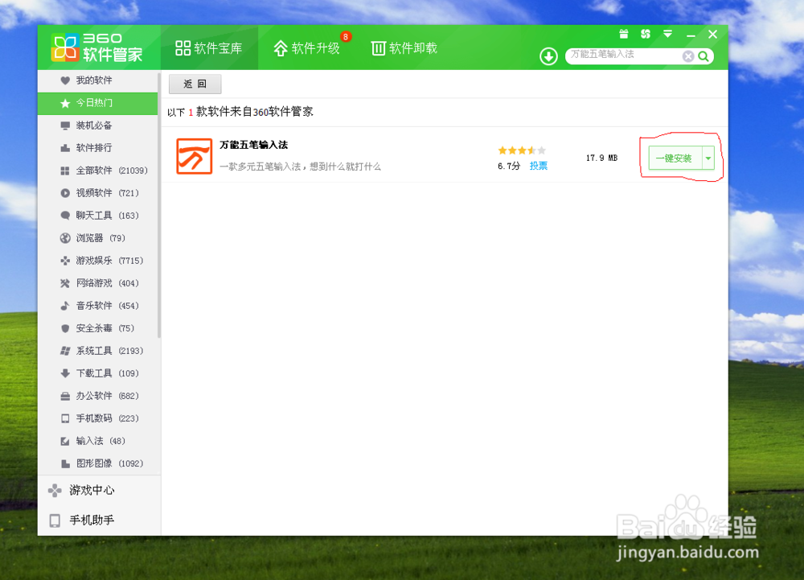Screen dimensions: 804x580
Task: Click the 办公软件 (682) category label
Action: click(107, 396)
